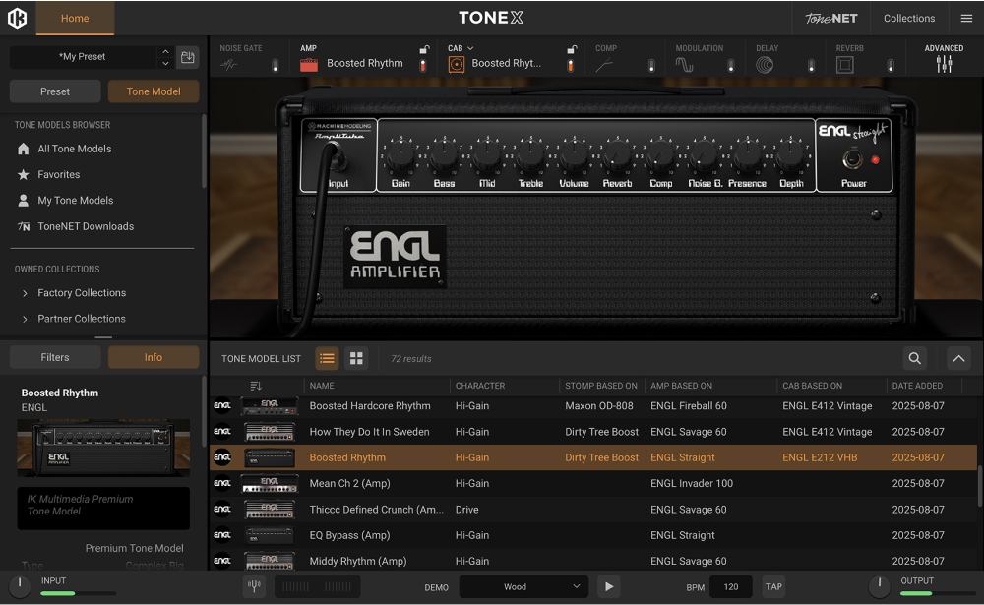Image resolution: width=984 pixels, height=605 pixels.
Task: Click the TAP tempo button
Action: (773, 587)
